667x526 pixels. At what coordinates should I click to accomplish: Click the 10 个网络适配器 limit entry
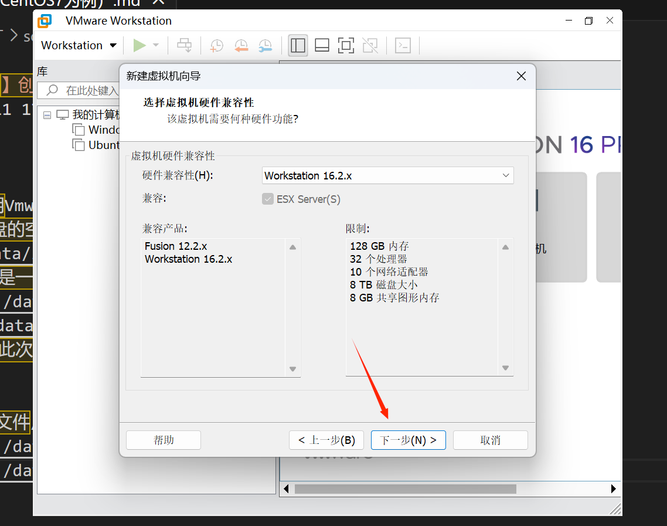click(x=389, y=272)
